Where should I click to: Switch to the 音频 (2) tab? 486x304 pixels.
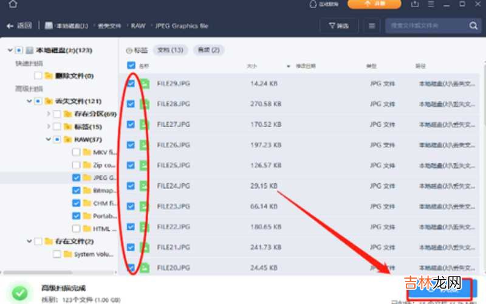pos(208,50)
